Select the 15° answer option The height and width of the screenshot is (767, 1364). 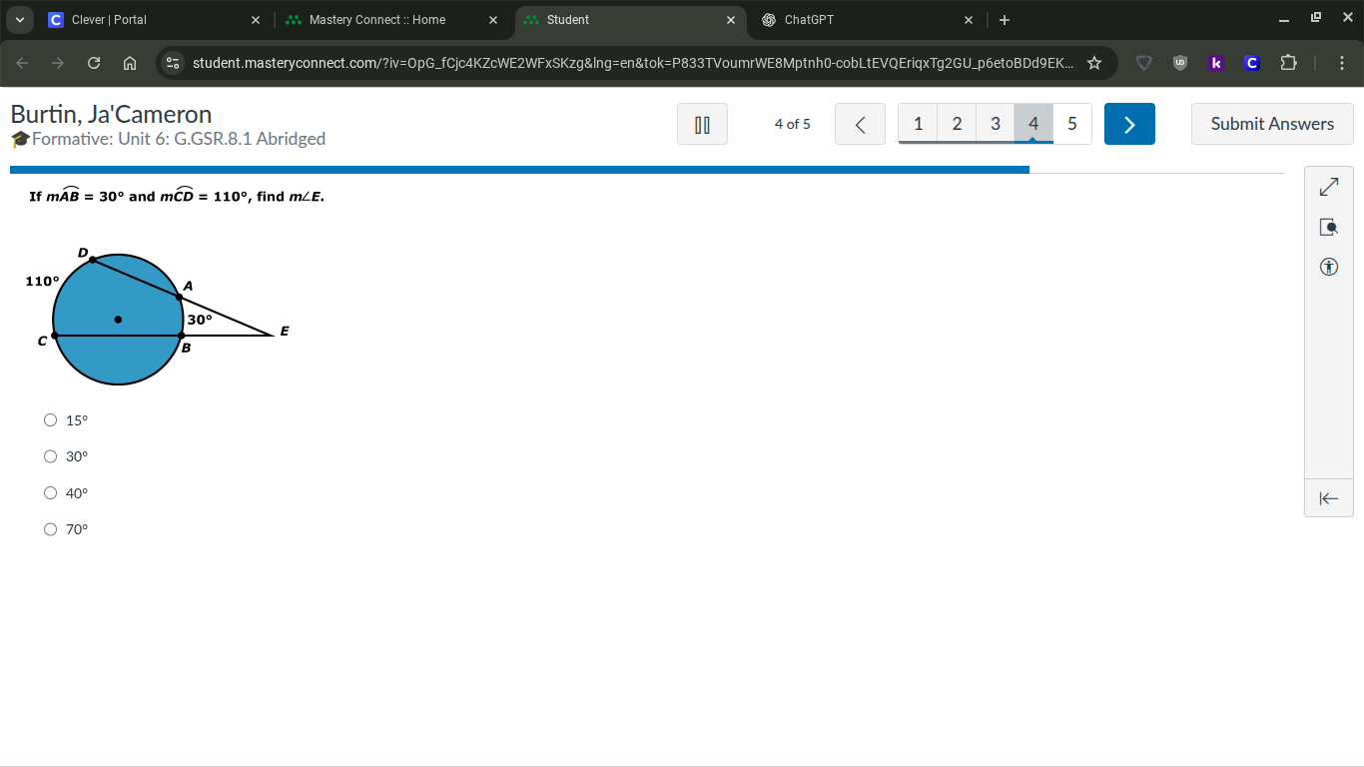[51, 420]
